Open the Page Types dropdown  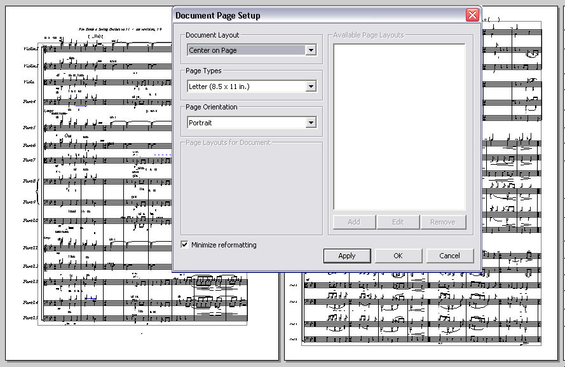point(252,86)
